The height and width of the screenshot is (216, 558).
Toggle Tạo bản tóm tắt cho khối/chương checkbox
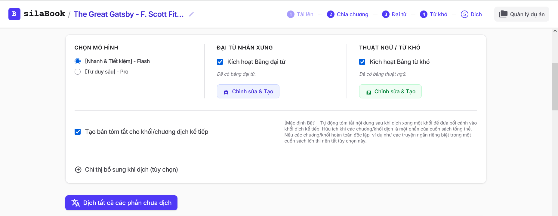78,132
